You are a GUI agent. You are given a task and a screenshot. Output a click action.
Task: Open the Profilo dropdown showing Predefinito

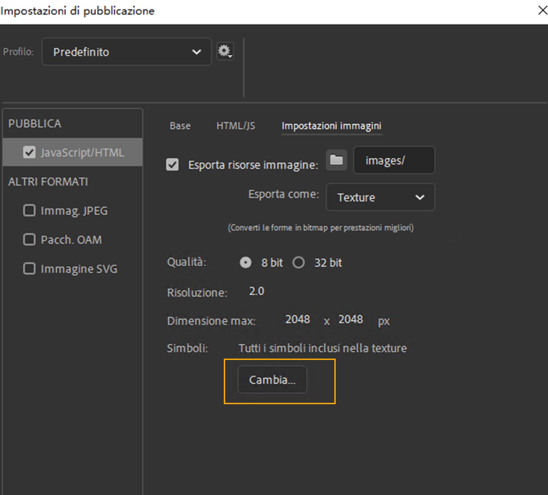click(x=127, y=52)
